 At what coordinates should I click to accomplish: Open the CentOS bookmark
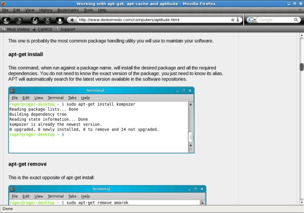coord(43,29)
